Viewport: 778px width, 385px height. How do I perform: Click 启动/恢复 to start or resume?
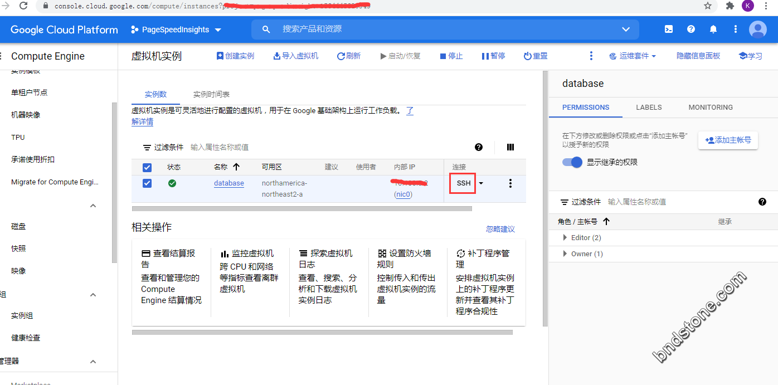(400, 56)
